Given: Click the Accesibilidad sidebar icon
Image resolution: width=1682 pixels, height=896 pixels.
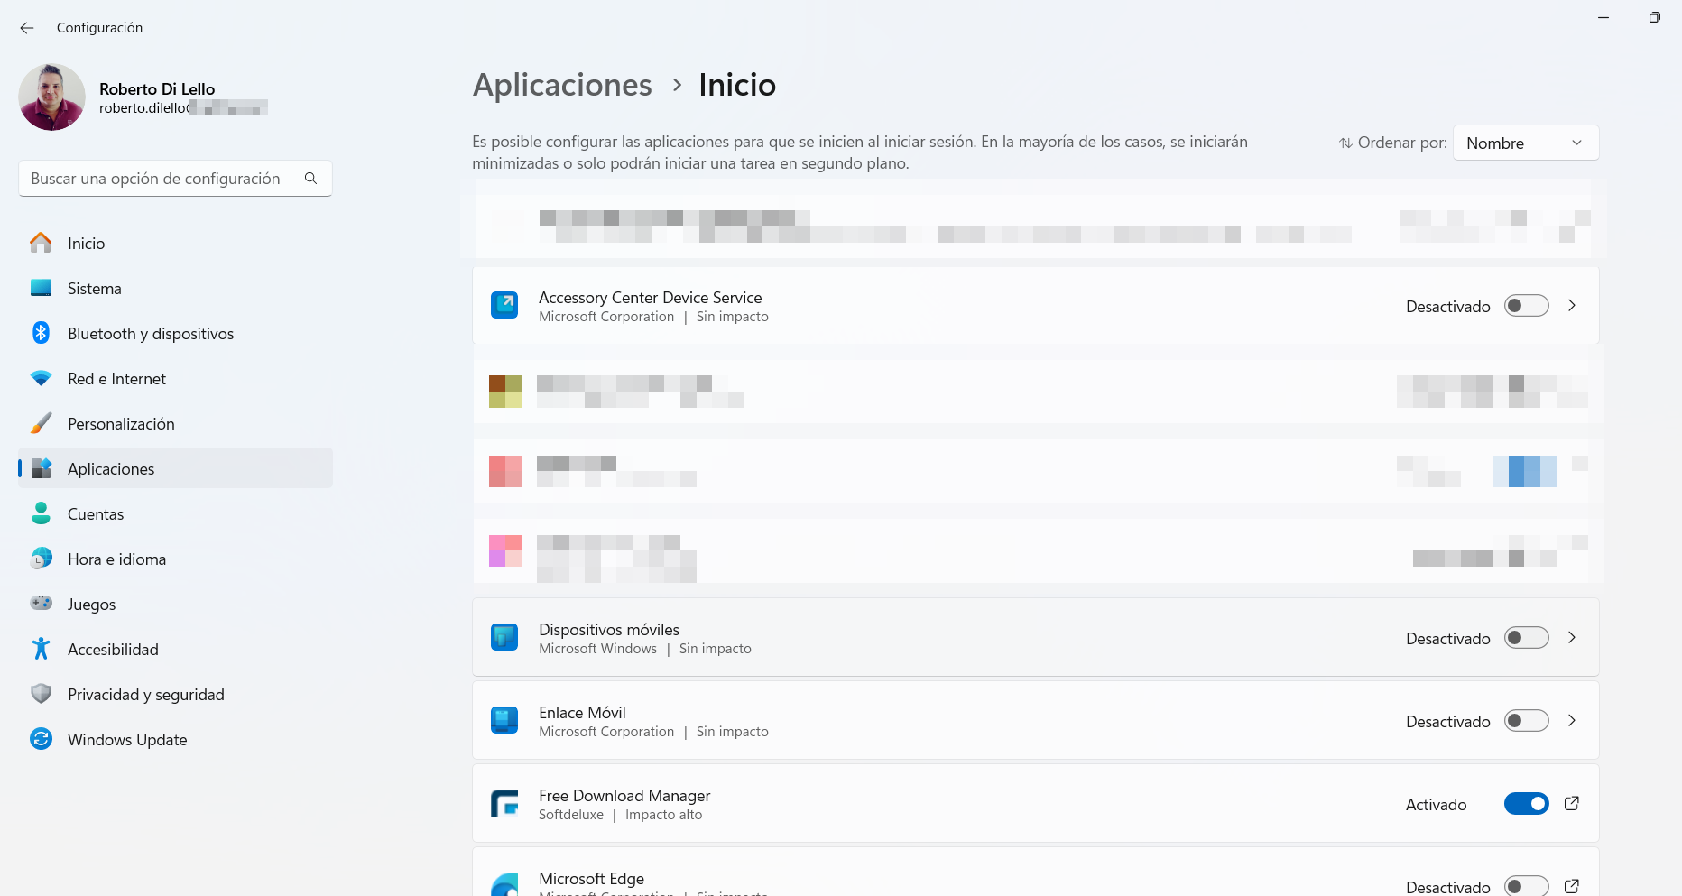Looking at the screenshot, I should tap(41, 649).
